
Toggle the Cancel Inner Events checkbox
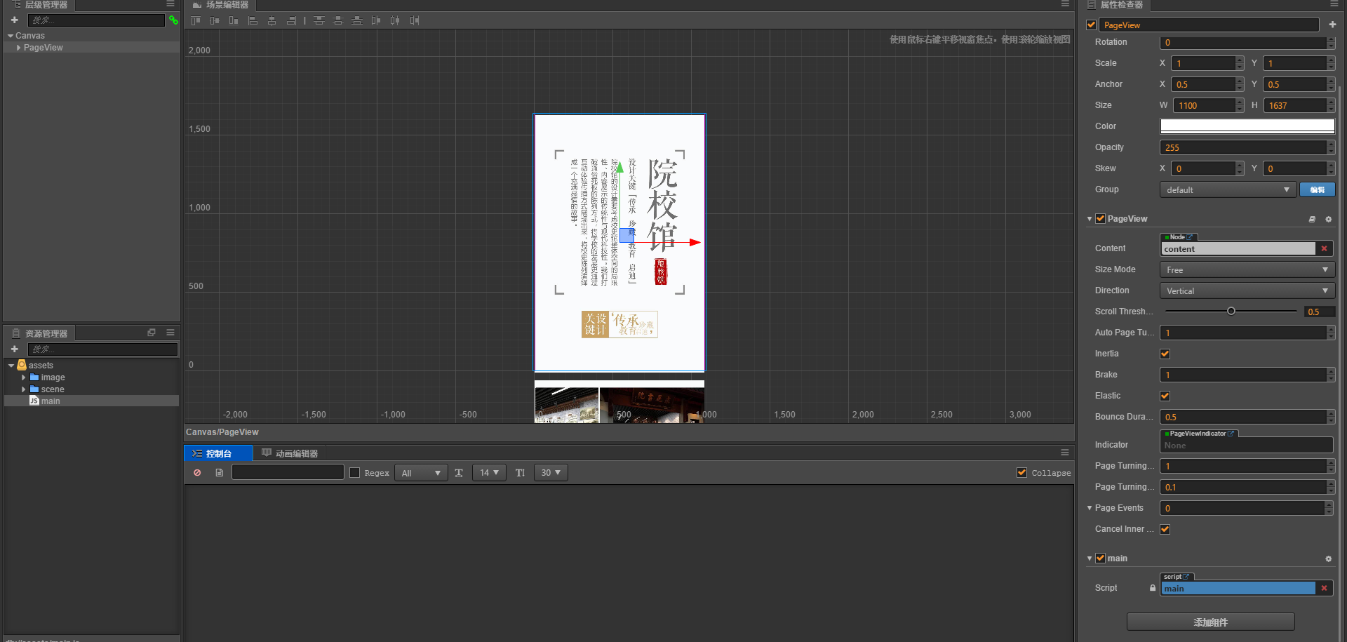pos(1165,529)
